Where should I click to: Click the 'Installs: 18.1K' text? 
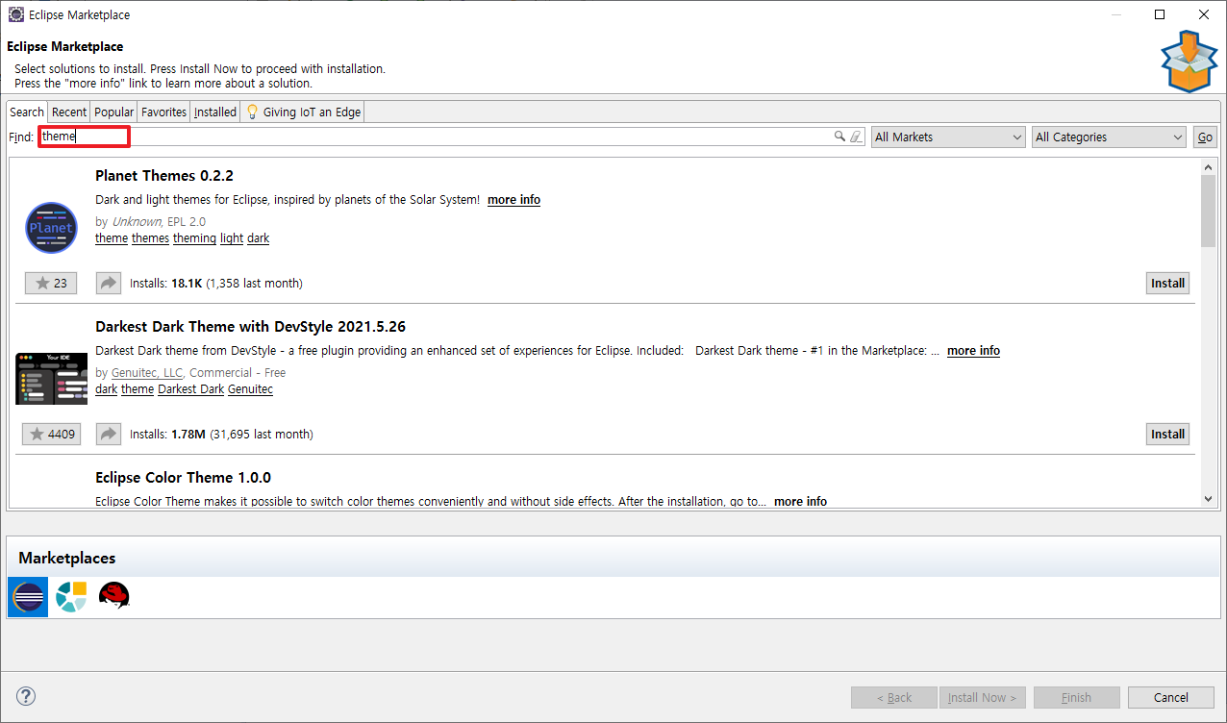(x=164, y=284)
